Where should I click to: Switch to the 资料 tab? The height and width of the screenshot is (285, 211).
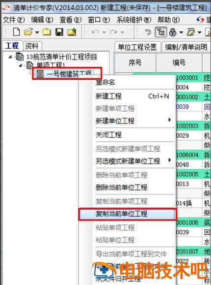(32, 46)
